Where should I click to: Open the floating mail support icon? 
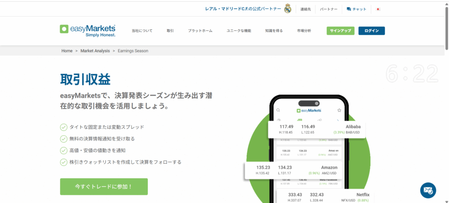point(428,190)
